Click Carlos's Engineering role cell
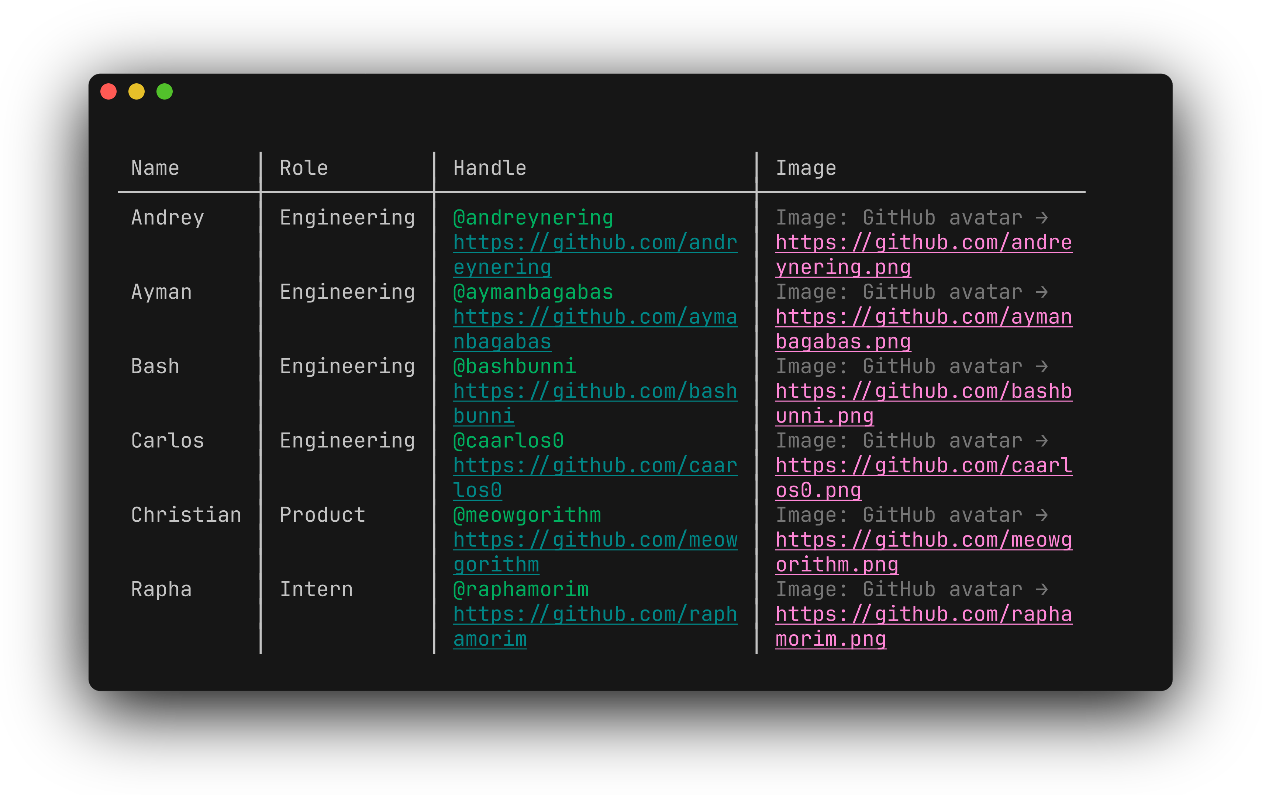This screenshot has width=1262, height=795. click(348, 441)
